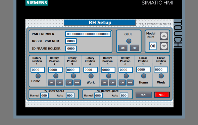This screenshot has height=125, width=198.
Task: Edit Rotary Position 1 value field
Action: coord(38,70)
